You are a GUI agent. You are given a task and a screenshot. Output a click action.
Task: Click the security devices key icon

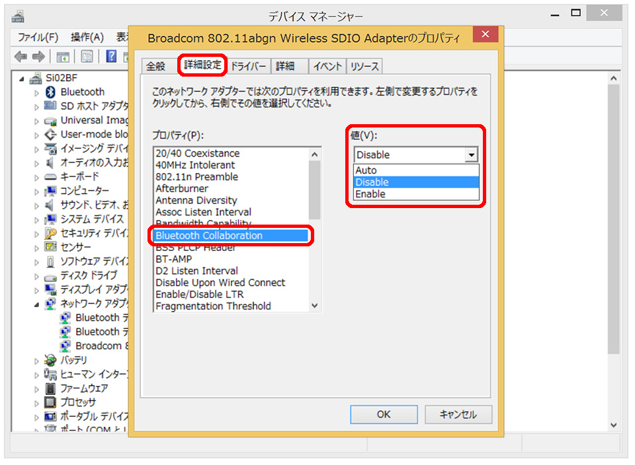pos(50,233)
